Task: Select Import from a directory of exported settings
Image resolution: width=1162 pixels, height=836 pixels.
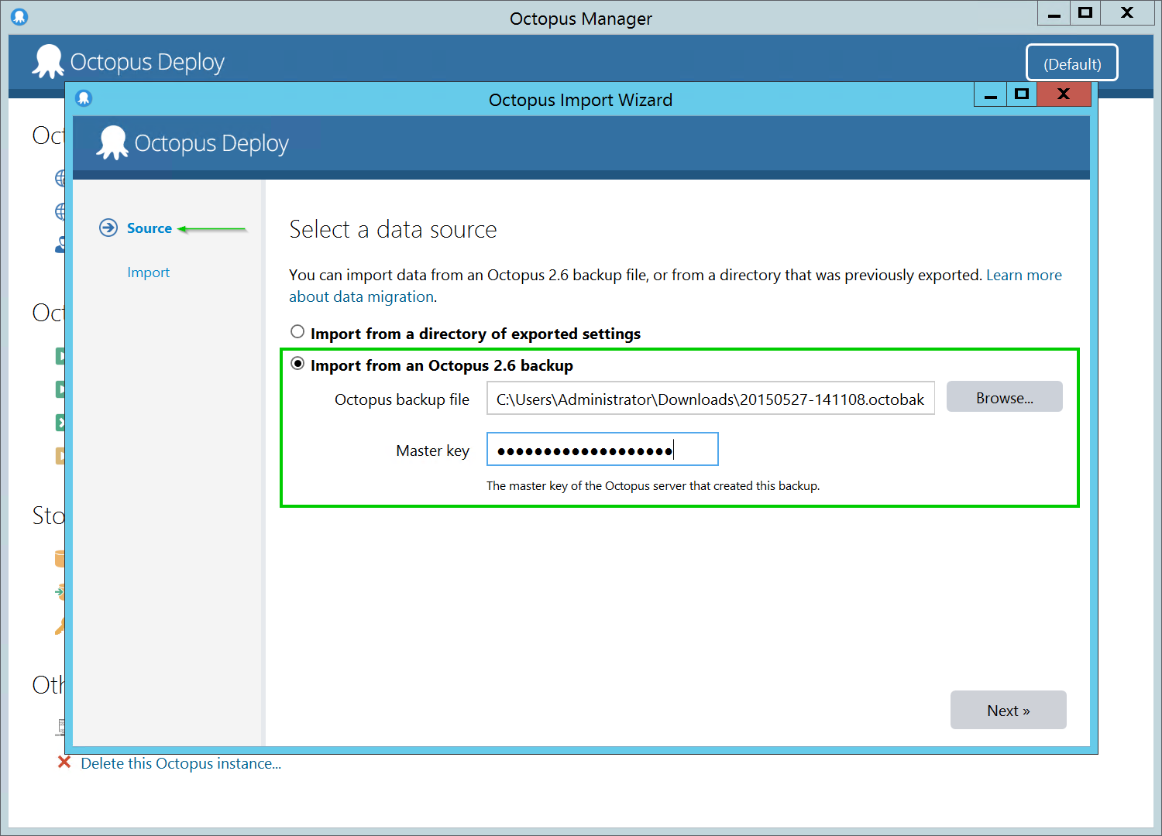Action: point(297,332)
